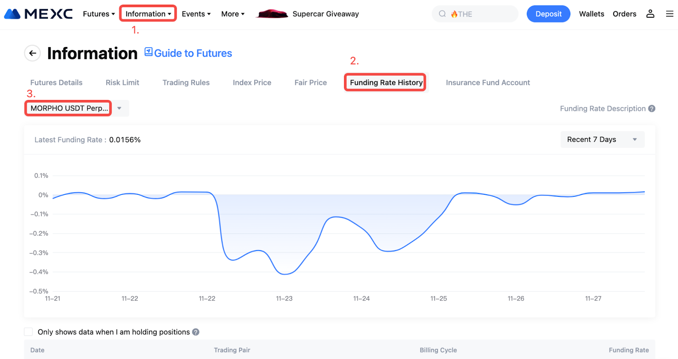Click the Funding Rate Description help icon
Viewport: 678px width, 359px height.
tap(652, 108)
